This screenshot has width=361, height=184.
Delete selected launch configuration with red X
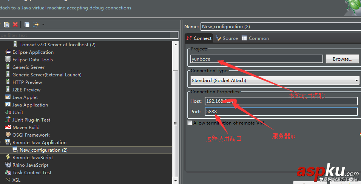coord(15,24)
